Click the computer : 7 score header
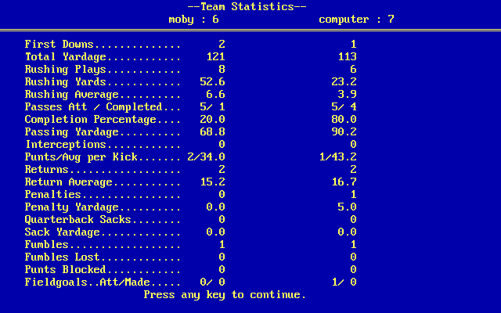 pos(356,20)
